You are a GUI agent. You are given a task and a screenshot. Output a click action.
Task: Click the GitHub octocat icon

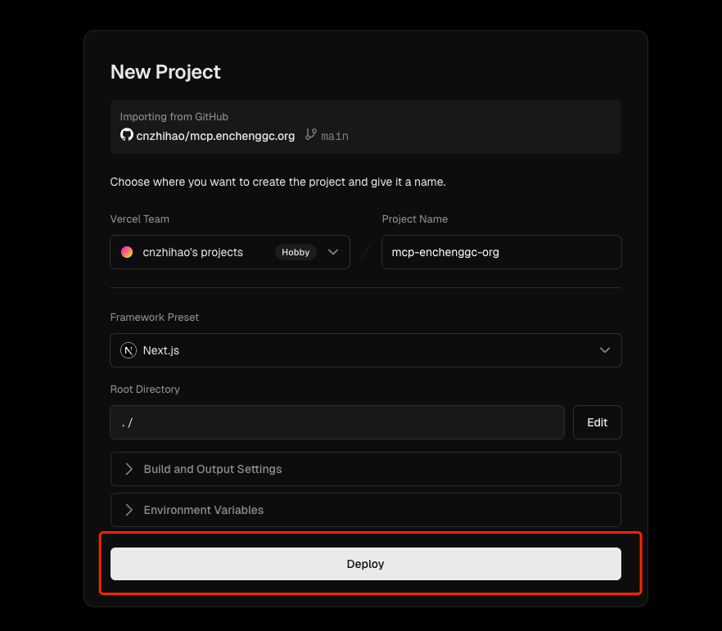pyautogui.click(x=127, y=135)
